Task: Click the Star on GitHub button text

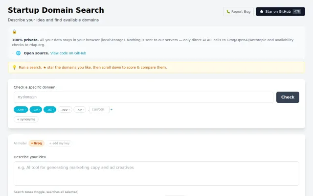Action: (278, 12)
